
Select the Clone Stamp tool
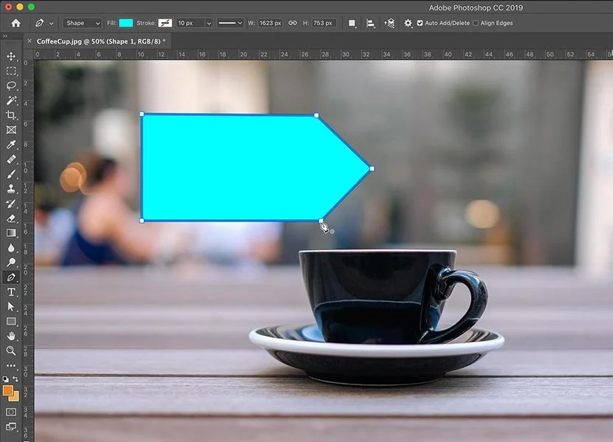pos(11,189)
